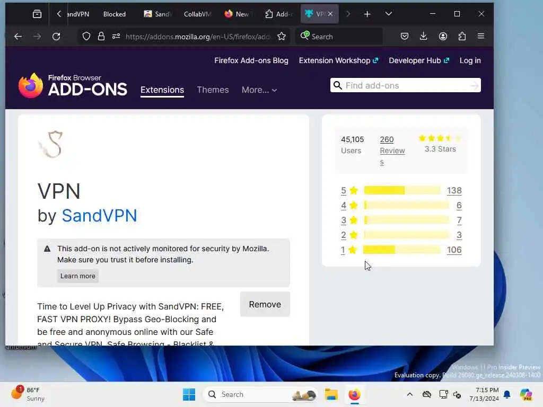Open site permissions icon in address bar

(x=116, y=37)
